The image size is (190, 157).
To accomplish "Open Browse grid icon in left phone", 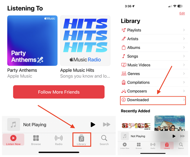I will tap(36, 138).
